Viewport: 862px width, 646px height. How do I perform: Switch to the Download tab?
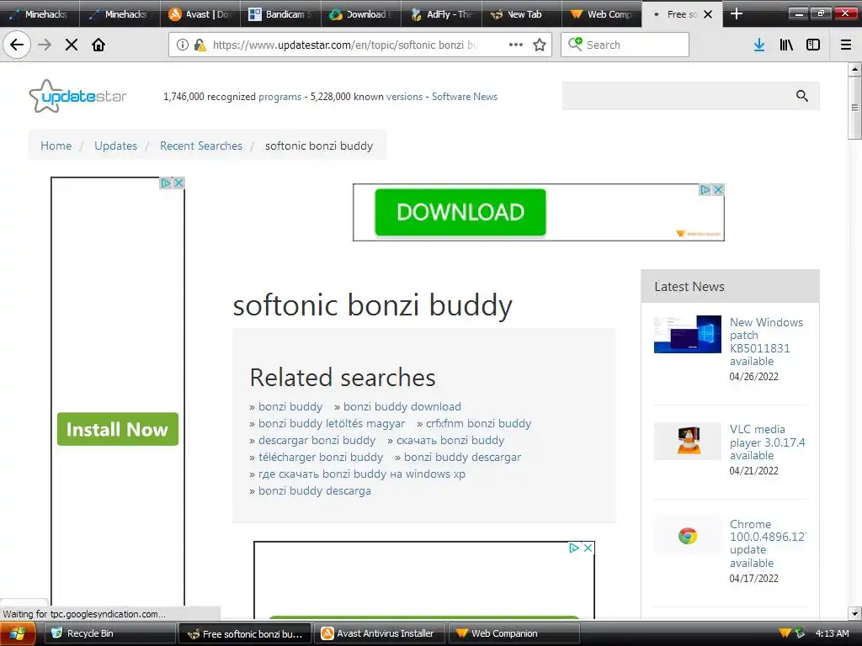coord(360,14)
